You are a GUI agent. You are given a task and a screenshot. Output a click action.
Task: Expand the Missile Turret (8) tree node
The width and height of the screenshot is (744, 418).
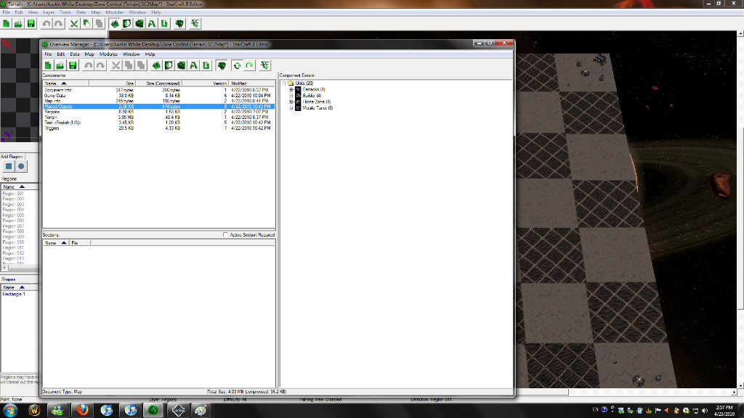291,107
